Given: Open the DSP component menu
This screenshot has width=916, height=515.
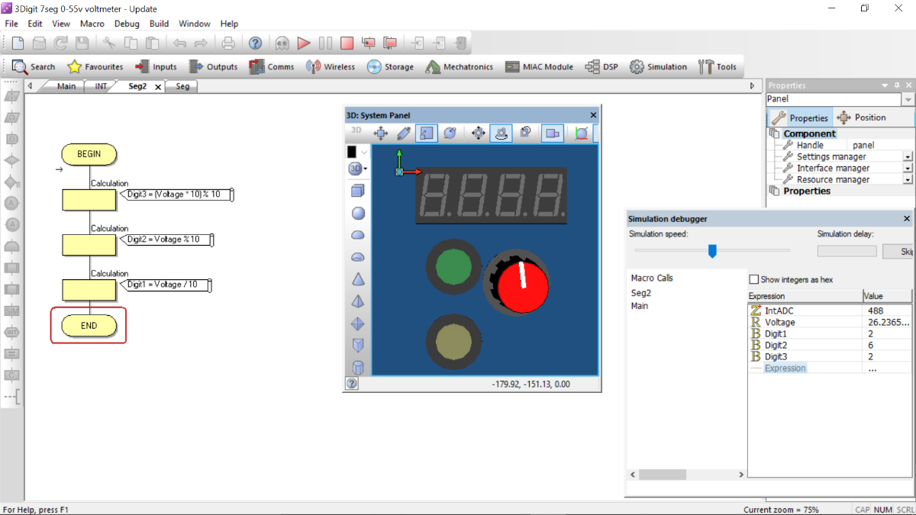Looking at the screenshot, I should pos(602,66).
